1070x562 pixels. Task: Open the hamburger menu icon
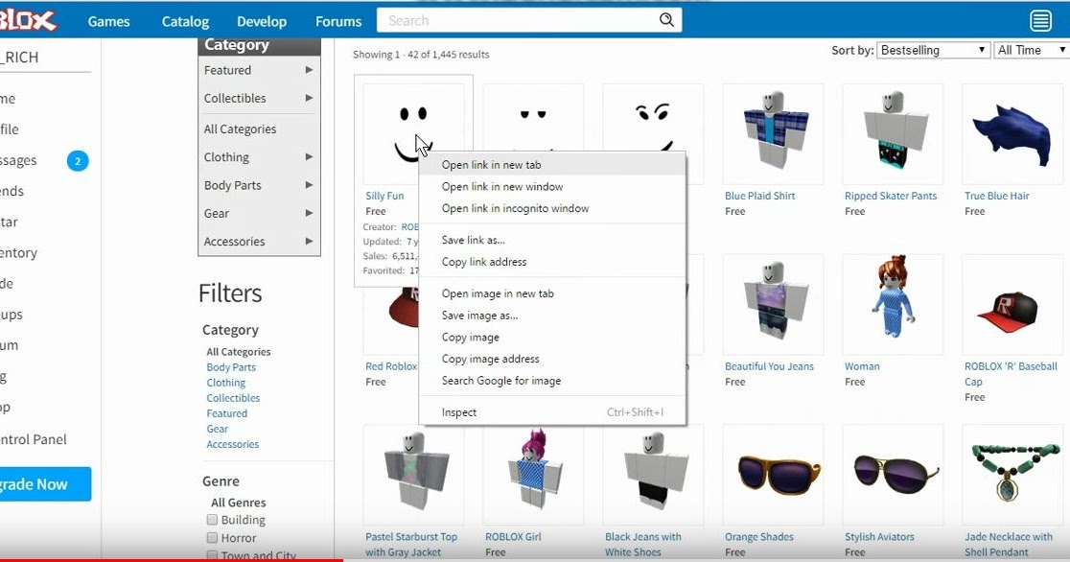coord(1040,20)
